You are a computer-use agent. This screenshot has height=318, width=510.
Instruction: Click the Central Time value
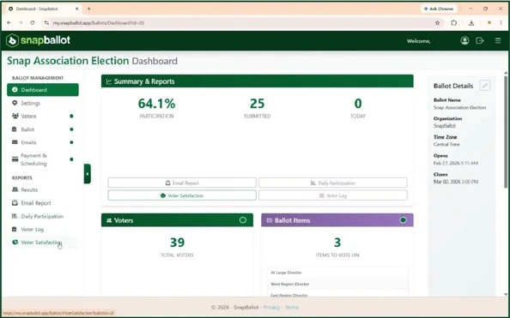click(x=446, y=144)
